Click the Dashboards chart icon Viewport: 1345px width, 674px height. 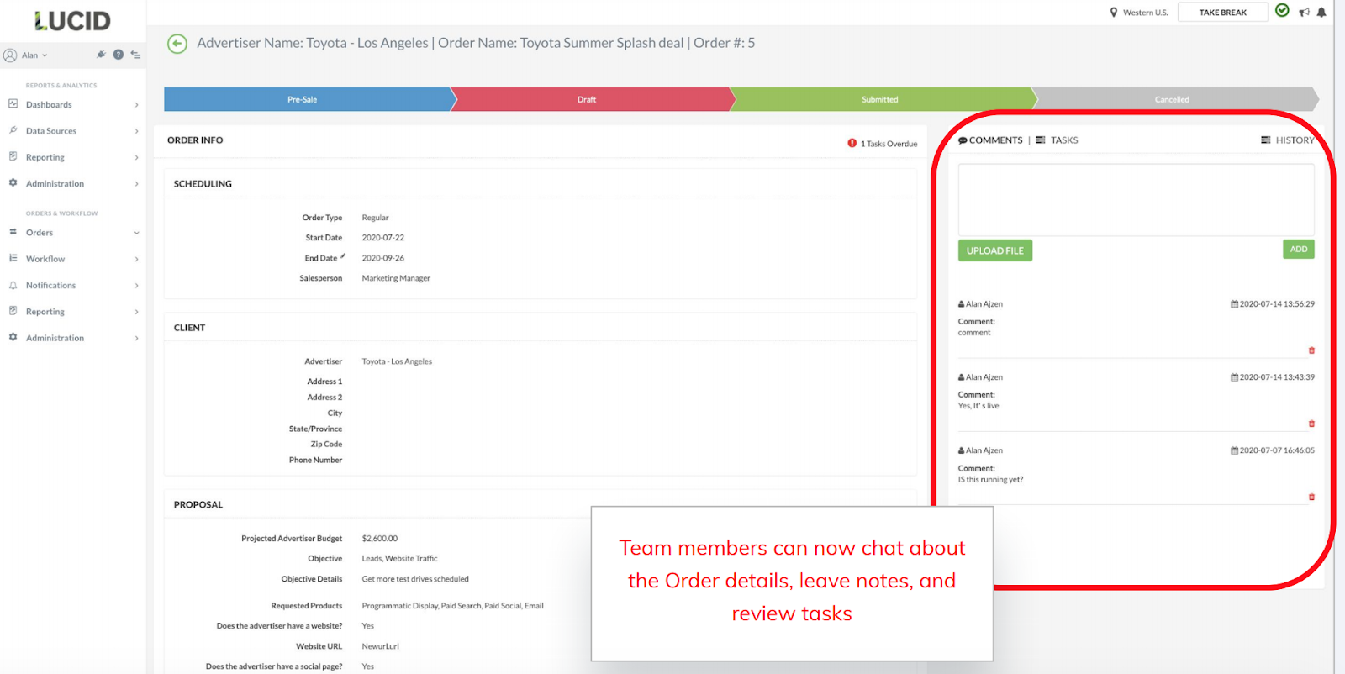click(13, 104)
